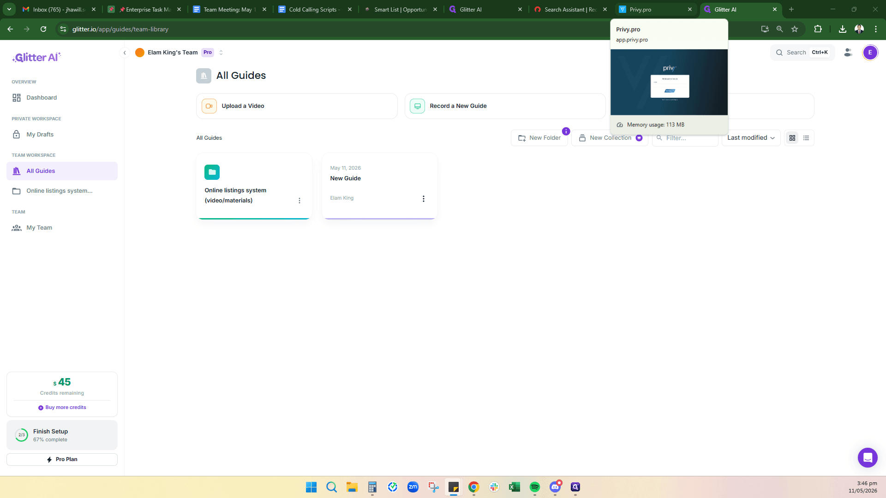This screenshot has height=498, width=886.
Task: Go to My Drafts in Private Workspace
Action: [62, 135]
